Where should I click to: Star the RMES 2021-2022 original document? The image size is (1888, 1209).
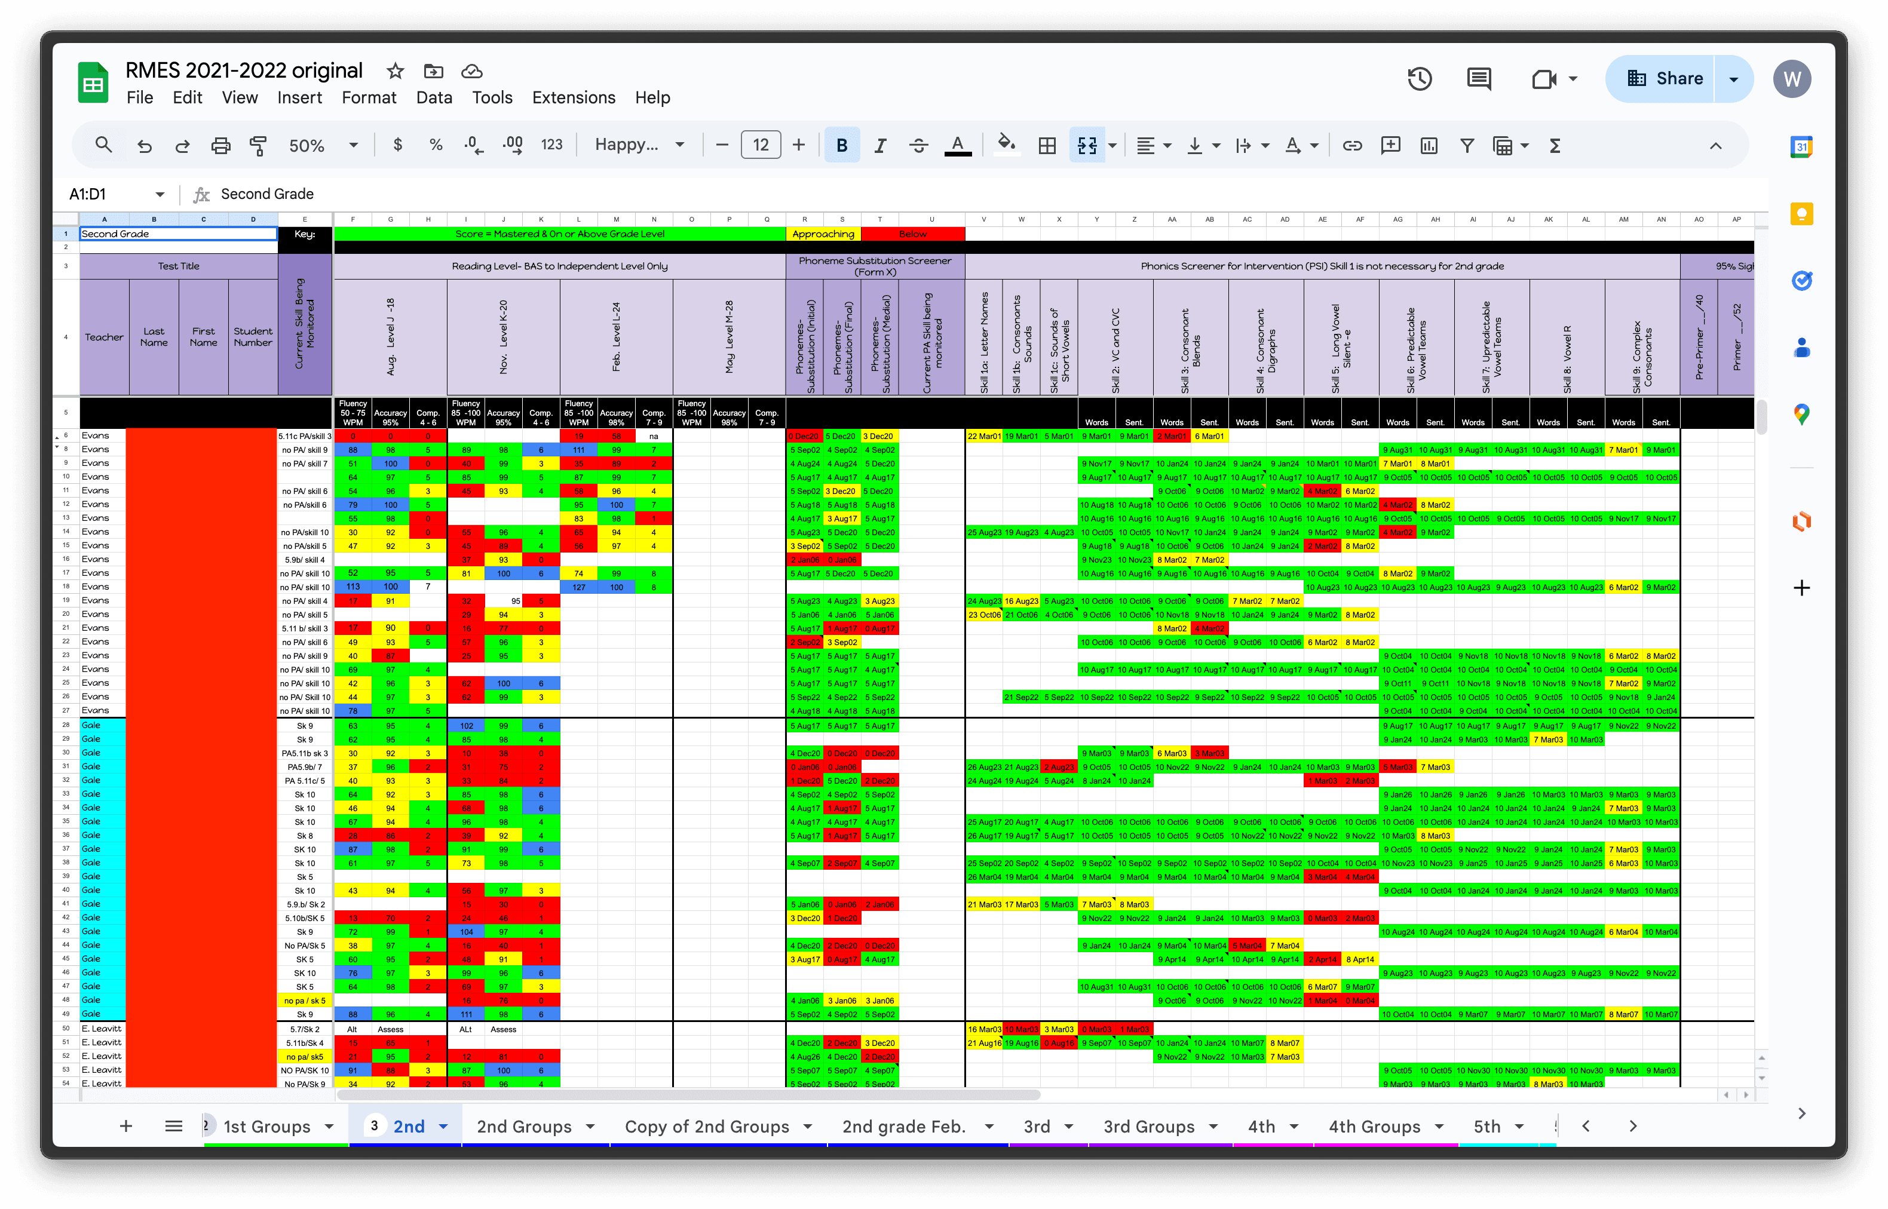coord(395,72)
